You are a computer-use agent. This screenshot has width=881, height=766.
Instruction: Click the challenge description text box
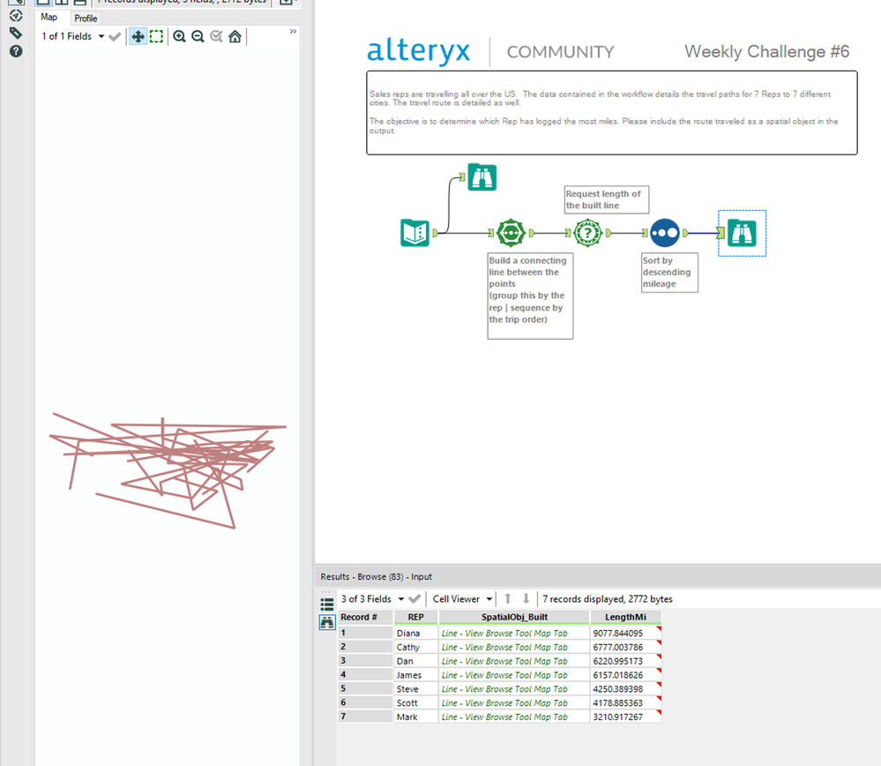coord(612,112)
